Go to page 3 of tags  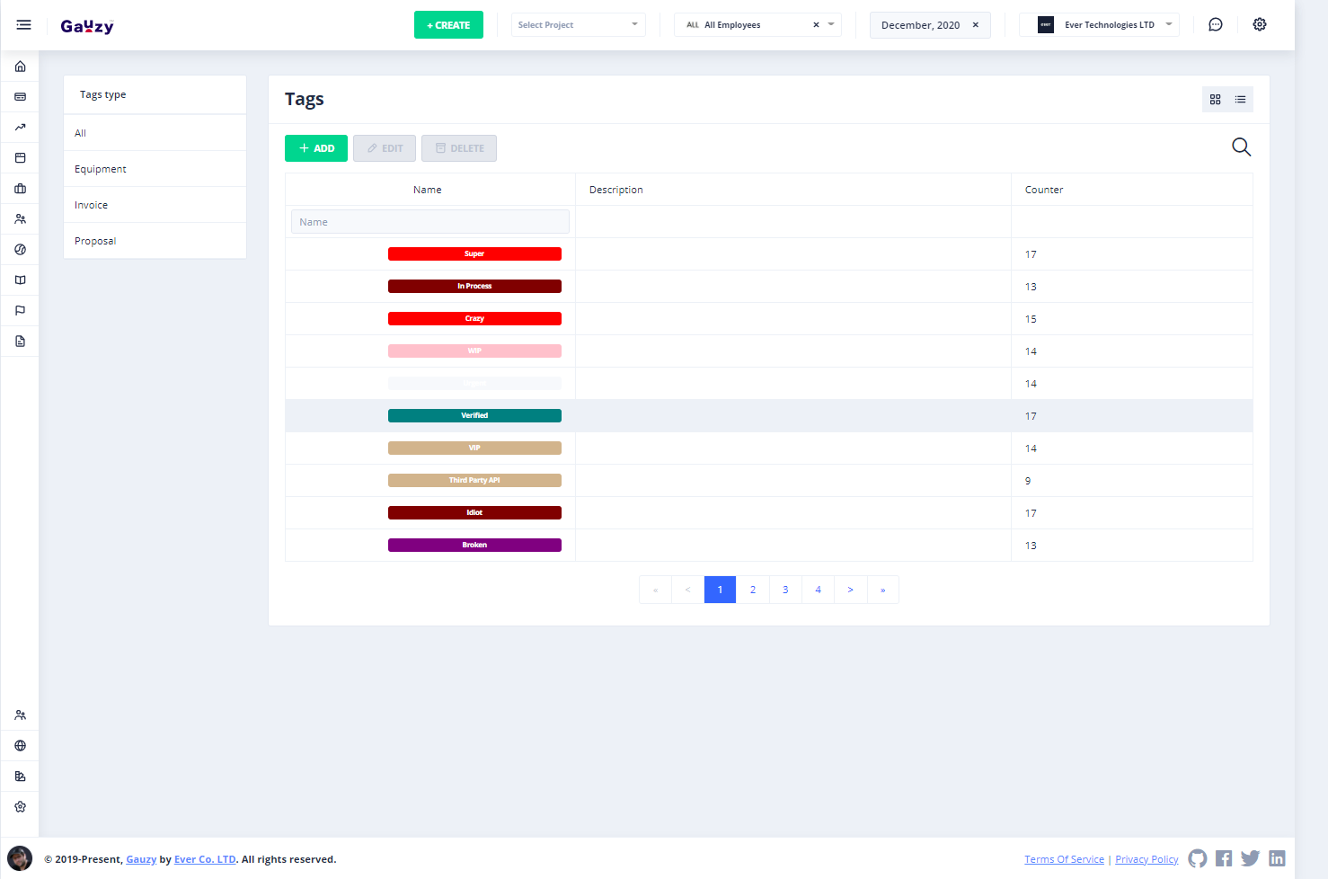(x=785, y=590)
